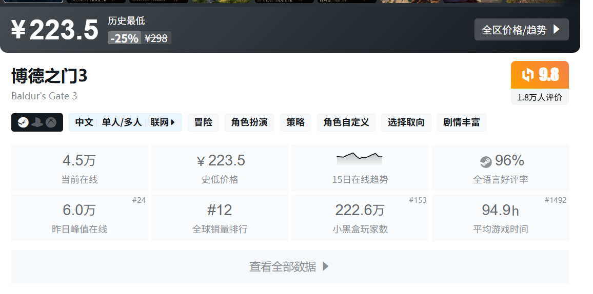Select the Xbox platform icon
The height and width of the screenshot is (294, 593).
pos(51,122)
